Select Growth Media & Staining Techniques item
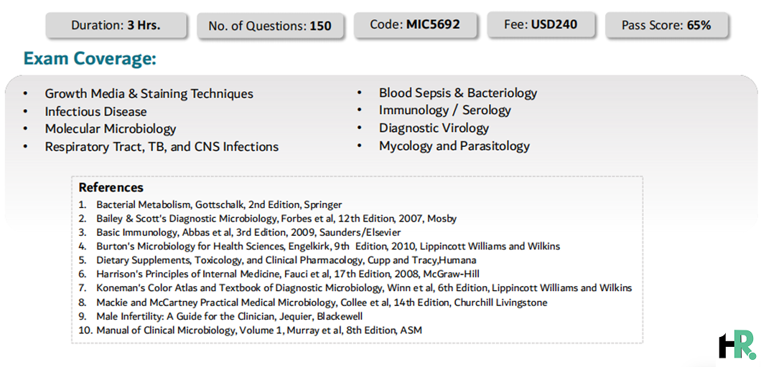This screenshot has width=761, height=367. point(149,94)
